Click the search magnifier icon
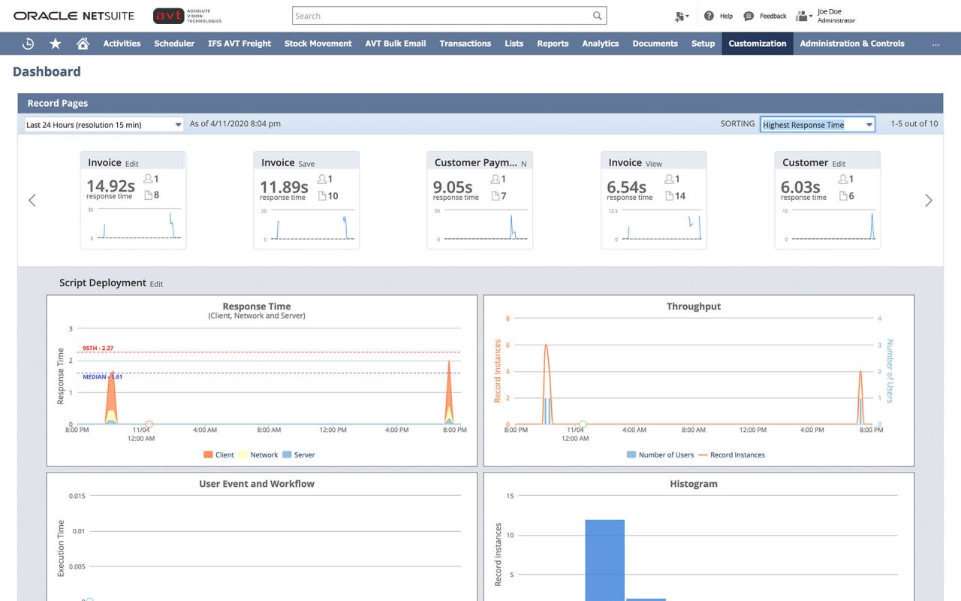The height and width of the screenshot is (601, 961). (x=597, y=15)
